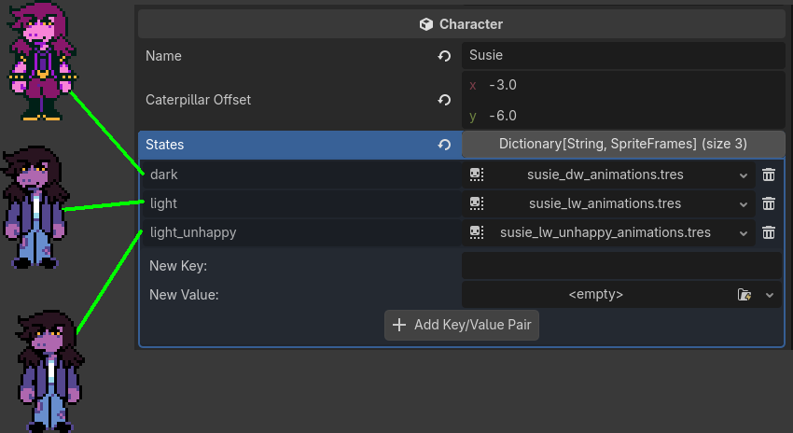The width and height of the screenshot is (793, 433).
Task: Delete the light_unhappy state entry
Action: 769,232
